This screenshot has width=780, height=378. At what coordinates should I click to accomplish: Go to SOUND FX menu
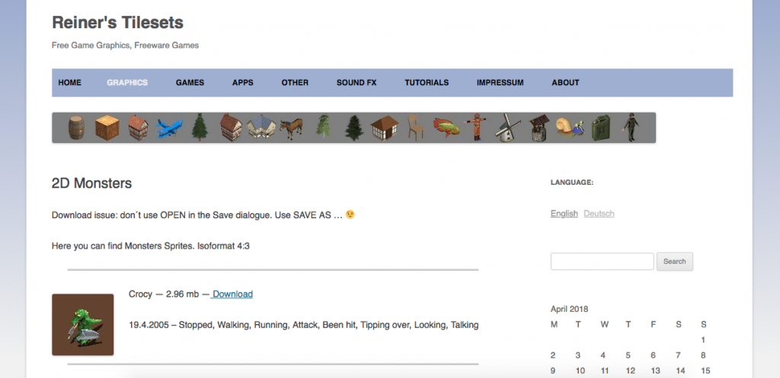pos(356,83)
